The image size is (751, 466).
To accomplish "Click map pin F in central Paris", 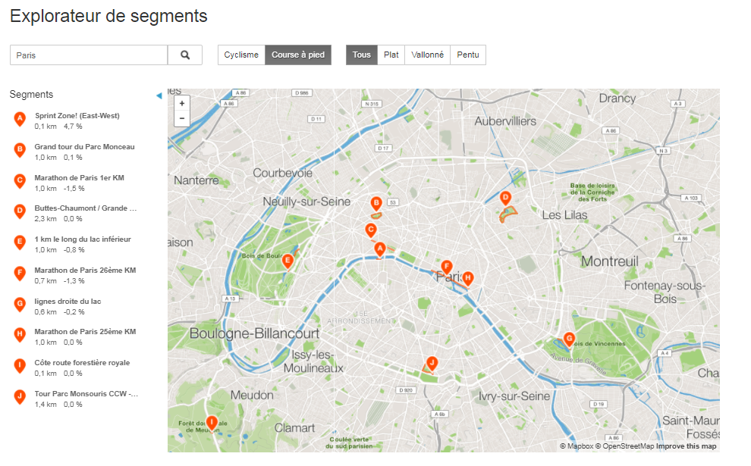I will (446, 267).
